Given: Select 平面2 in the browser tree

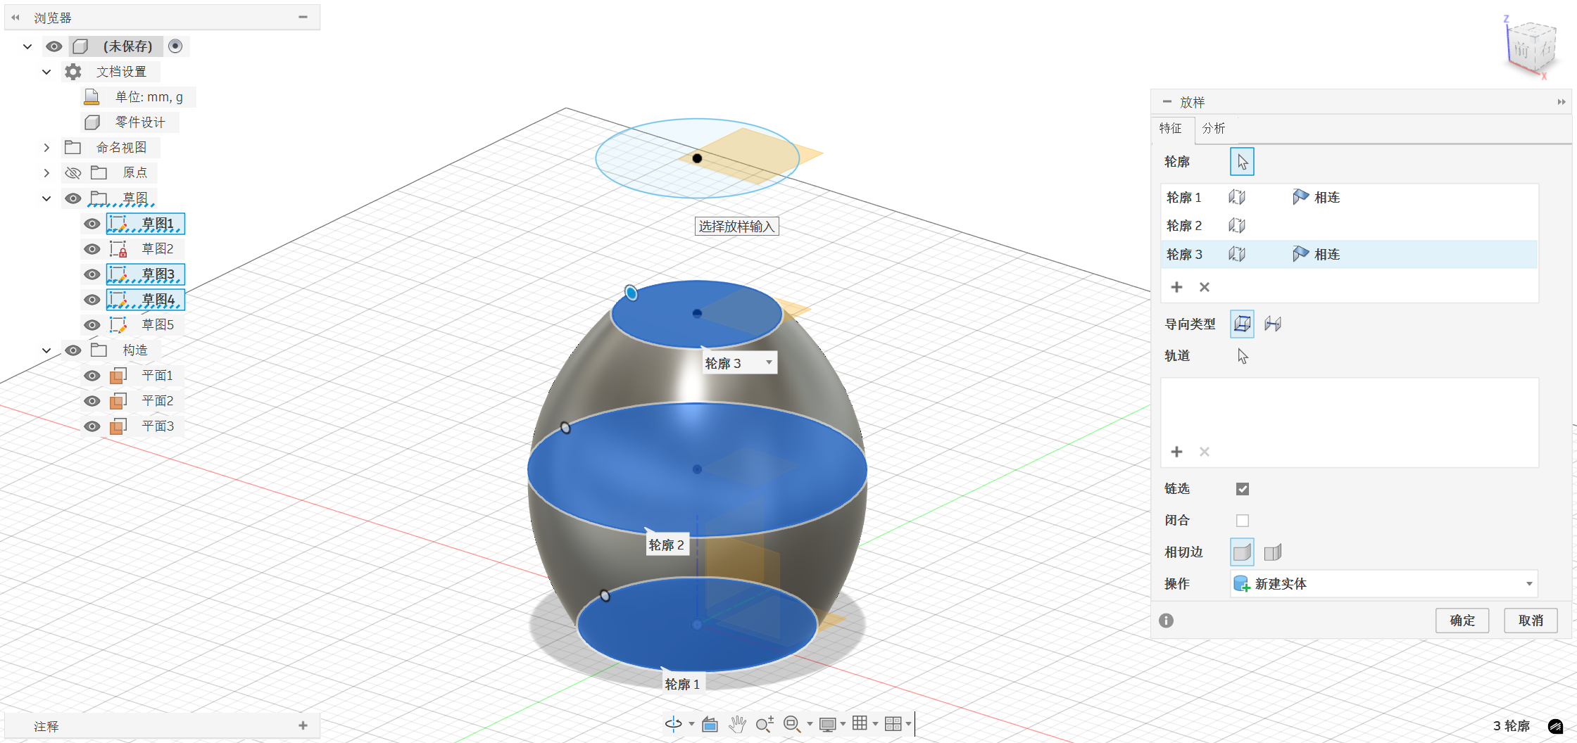Looking at the screenshot, I should 157,401.
